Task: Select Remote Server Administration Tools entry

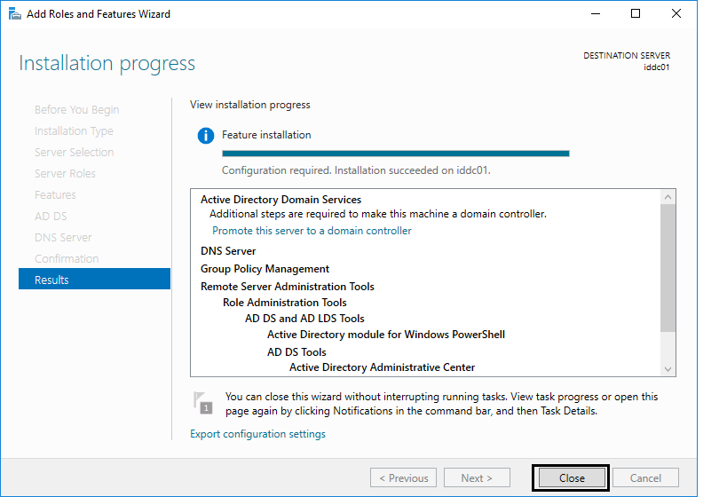Action: coord(288,287)
